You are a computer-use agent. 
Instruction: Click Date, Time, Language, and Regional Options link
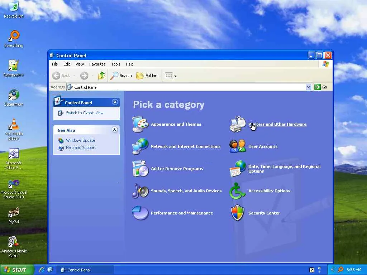coord(284,169)
